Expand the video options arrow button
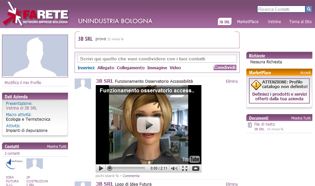 click(196, 168)
